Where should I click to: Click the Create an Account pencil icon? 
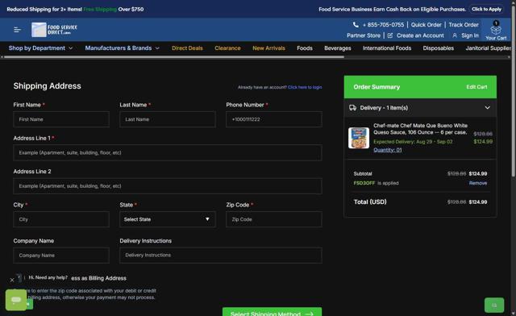(390, 35)
